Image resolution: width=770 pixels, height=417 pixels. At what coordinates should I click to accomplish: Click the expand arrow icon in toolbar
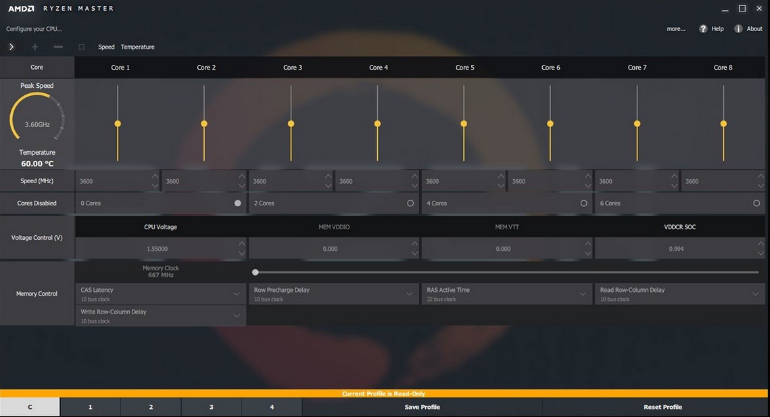click(11, 47)
